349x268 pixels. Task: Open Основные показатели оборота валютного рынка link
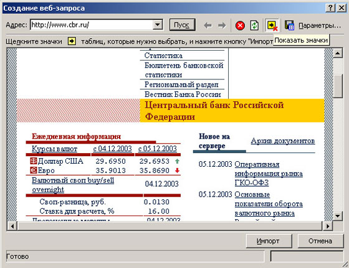[269, 204]
